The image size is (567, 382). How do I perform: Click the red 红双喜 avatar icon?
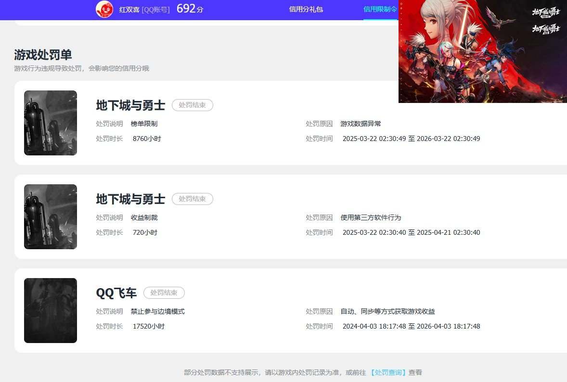click(x=104, y=9)
